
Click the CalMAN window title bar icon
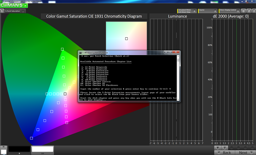(1, 1)
